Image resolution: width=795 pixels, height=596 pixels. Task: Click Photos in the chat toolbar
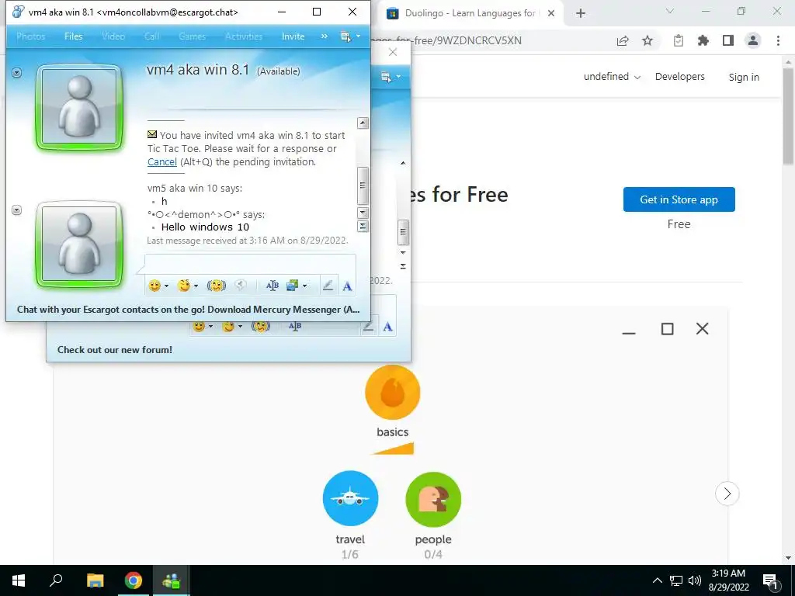pos(30,36)
